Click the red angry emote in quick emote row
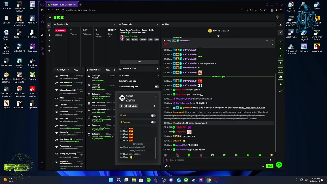 coord(201,155)
